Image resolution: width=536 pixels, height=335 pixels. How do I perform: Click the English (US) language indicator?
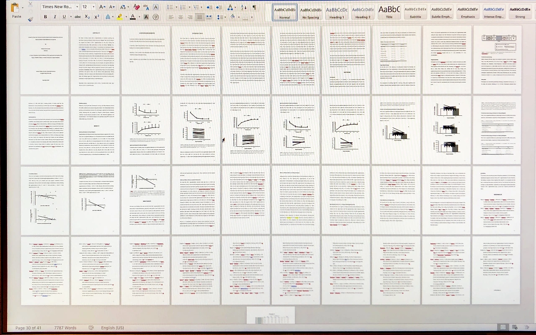113,328
